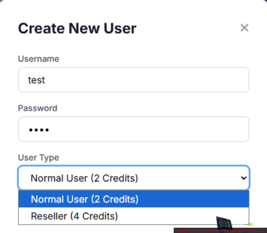Viewport: 267px width, 233px height.
Task: Place cursor after the word test
Action: pos(46,80)
